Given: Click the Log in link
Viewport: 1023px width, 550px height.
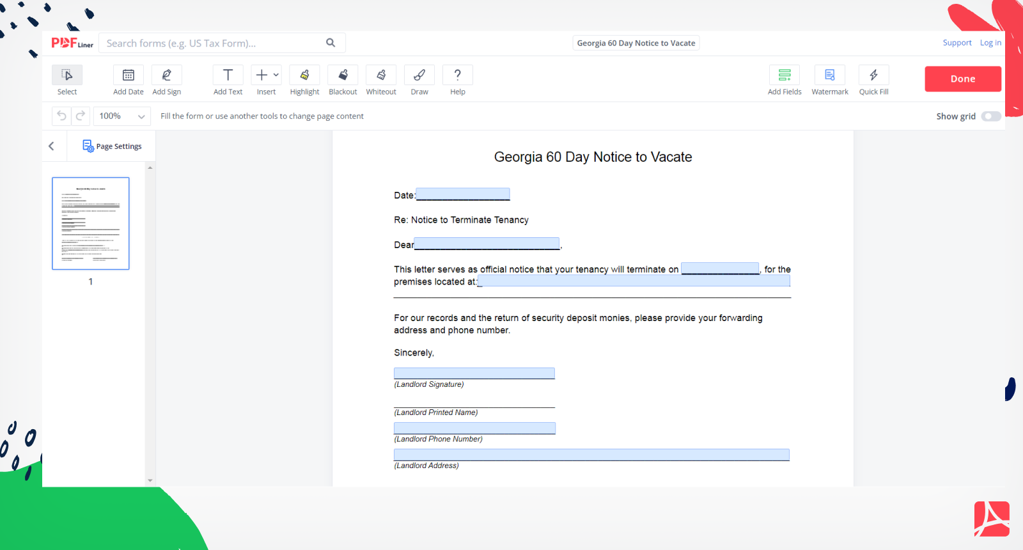Looking at the screenshot, I should [x=990, y=43].
